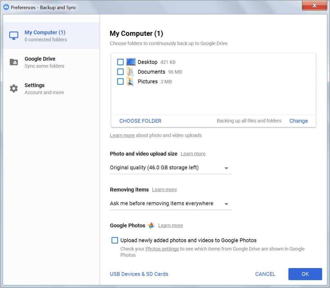
Task: Check the Pictures folder checkbox
Action: (121, 81)
